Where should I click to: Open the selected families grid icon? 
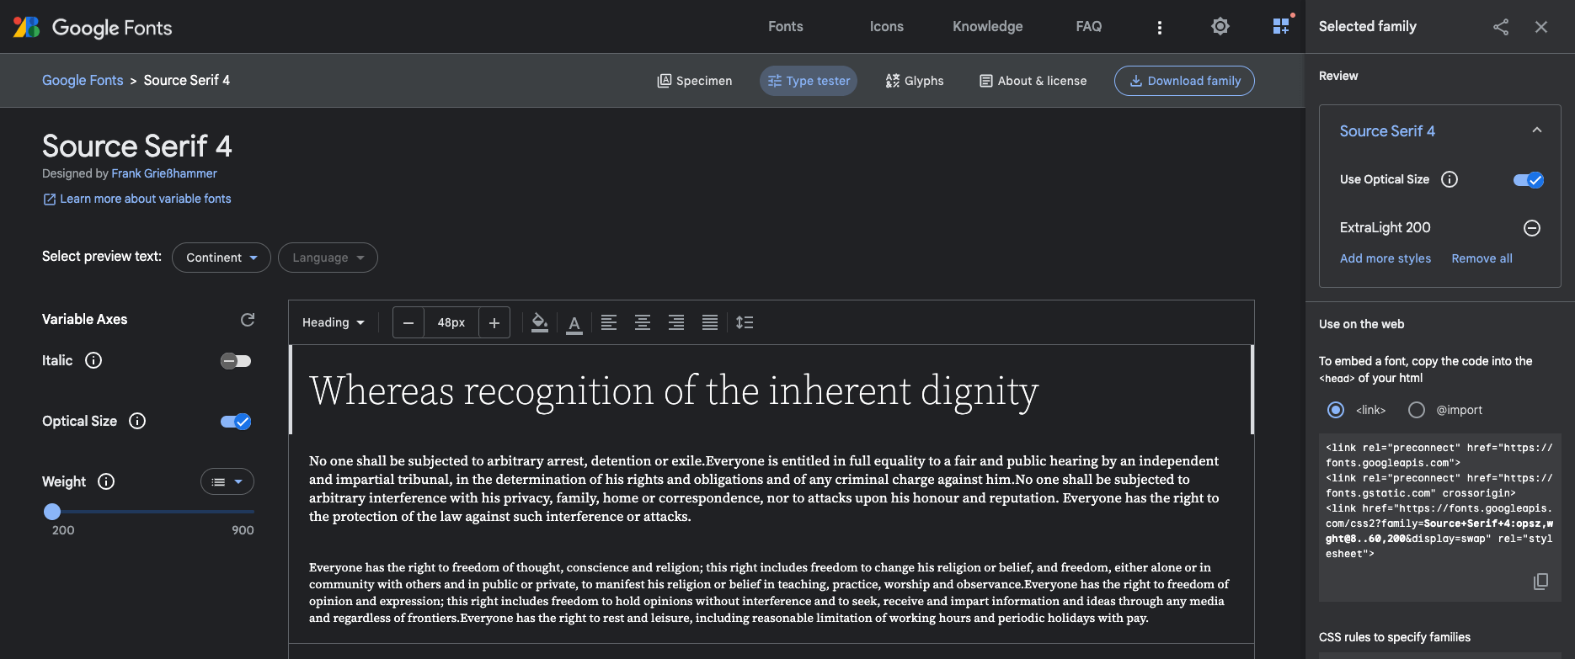point(1281,26)
